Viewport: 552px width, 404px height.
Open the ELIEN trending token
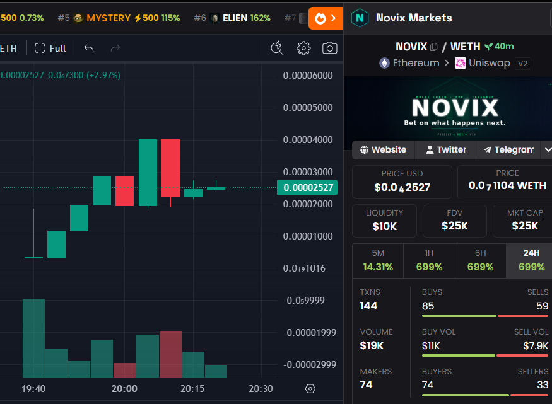click(x=232, y=18)
